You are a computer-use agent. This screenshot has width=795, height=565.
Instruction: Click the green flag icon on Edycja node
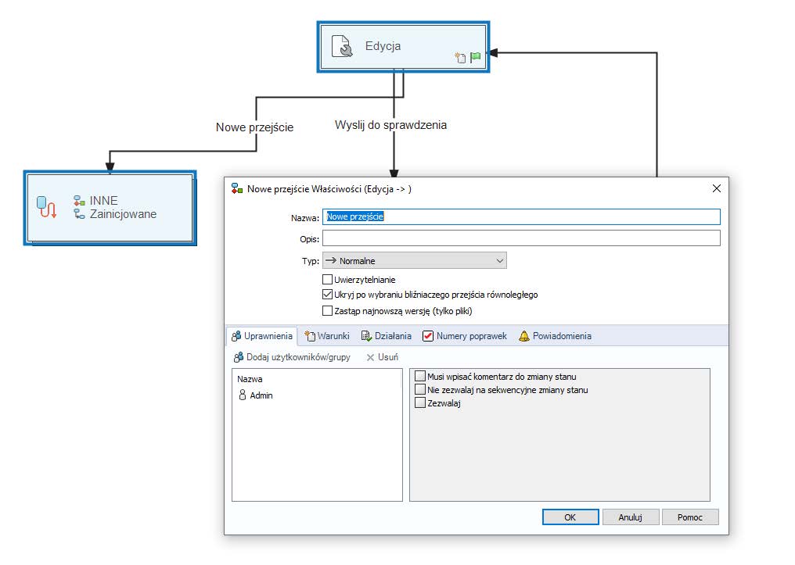click(474, 56)
